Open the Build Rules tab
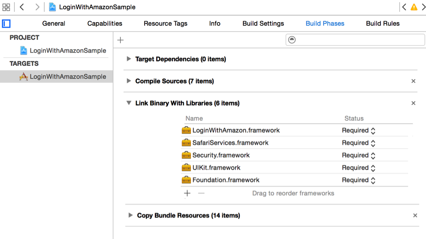Viewport: 426px width, 239px height. 382,23
